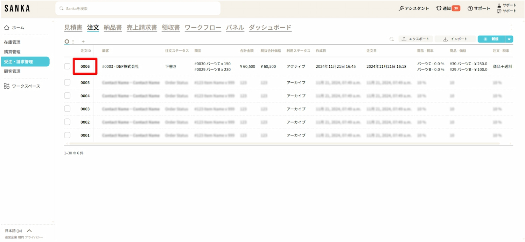This screenshot has height=242, width=525.
Task: Open the Assistant wand icon
Action: (x=401, y=8)
